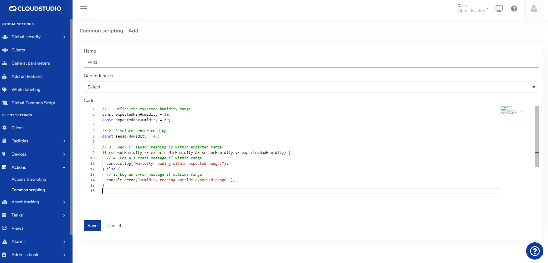Click the help question mark in header
The height and width of the screenshot is (263, 548).
(514, 9)
